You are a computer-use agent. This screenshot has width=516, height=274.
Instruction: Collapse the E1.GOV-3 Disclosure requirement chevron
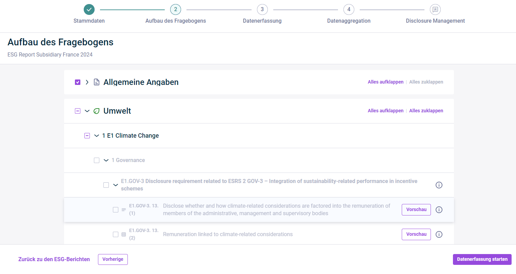(x=116, y=185)
